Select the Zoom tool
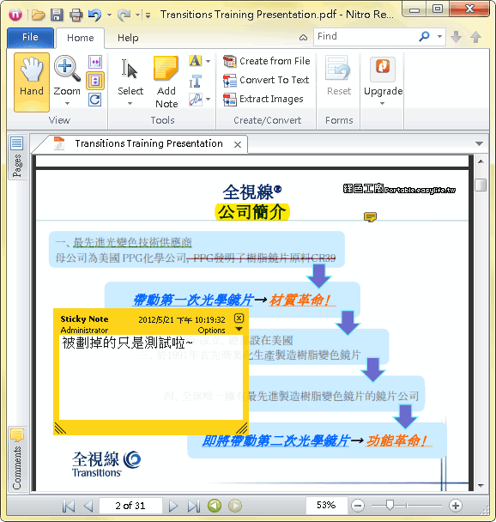Image resolution: width=496 pixels, height=522 pixels. tap(67, 76)
